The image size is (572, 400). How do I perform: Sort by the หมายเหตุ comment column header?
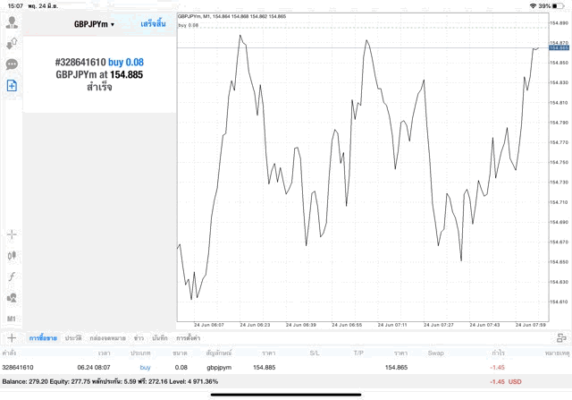point(557,353)
